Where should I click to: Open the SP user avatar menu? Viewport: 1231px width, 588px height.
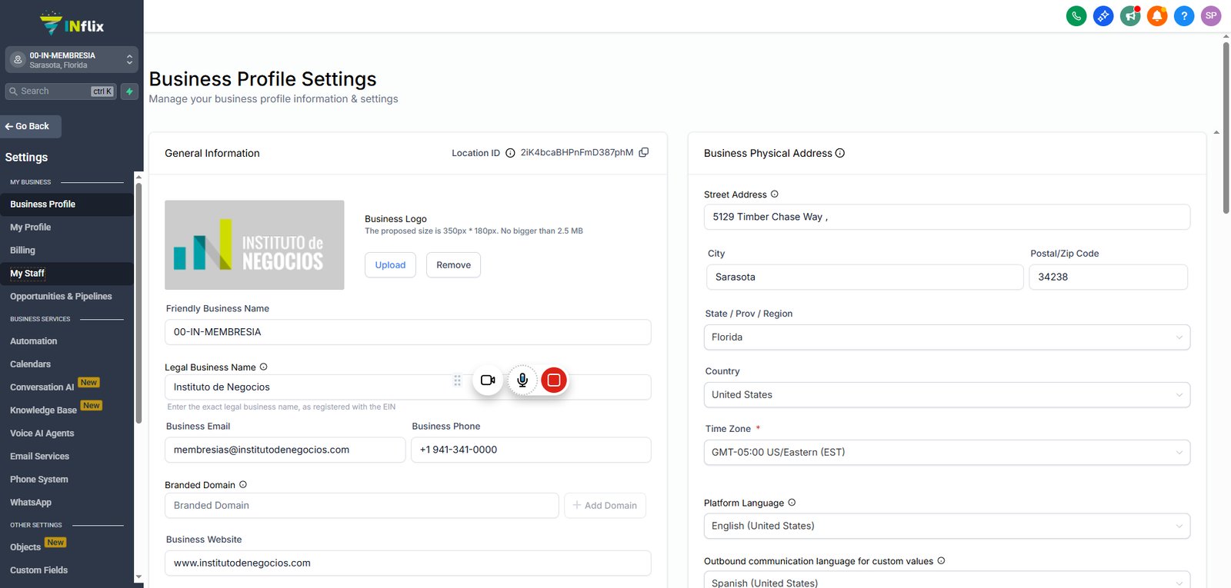pyautogui.click(x=1211, y=15)
